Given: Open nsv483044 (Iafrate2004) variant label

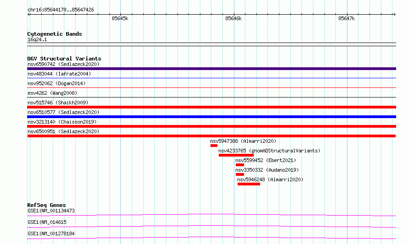Looking at the screenshot, I should pos(59,74).
